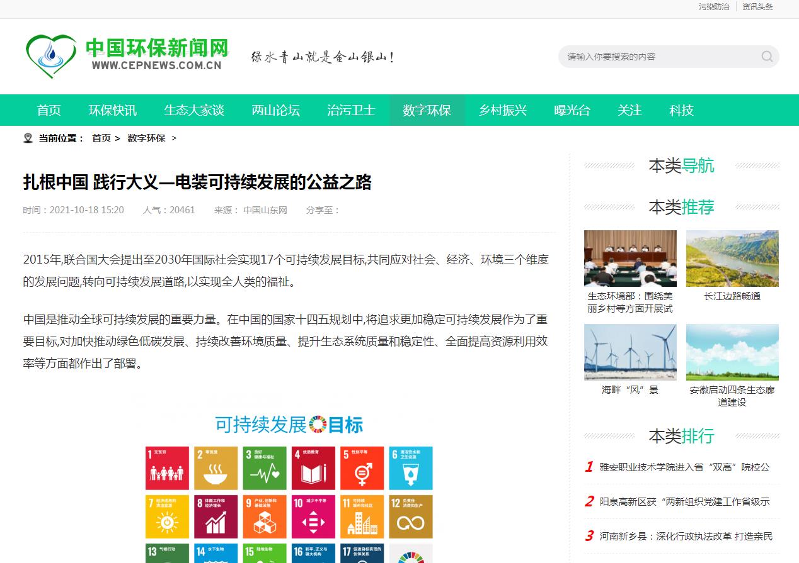The height and width of the screenshot is (563, 799).
Task: Click SDG tile 6 清洁饮水
Action: (x=411, y=468)
